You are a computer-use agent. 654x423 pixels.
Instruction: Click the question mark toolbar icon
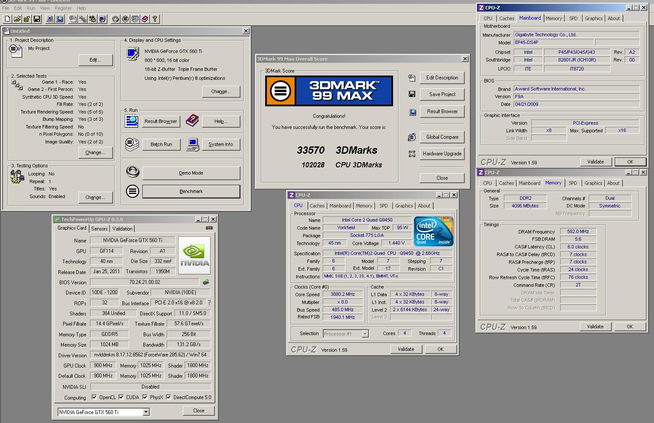(x=155, y=19)
